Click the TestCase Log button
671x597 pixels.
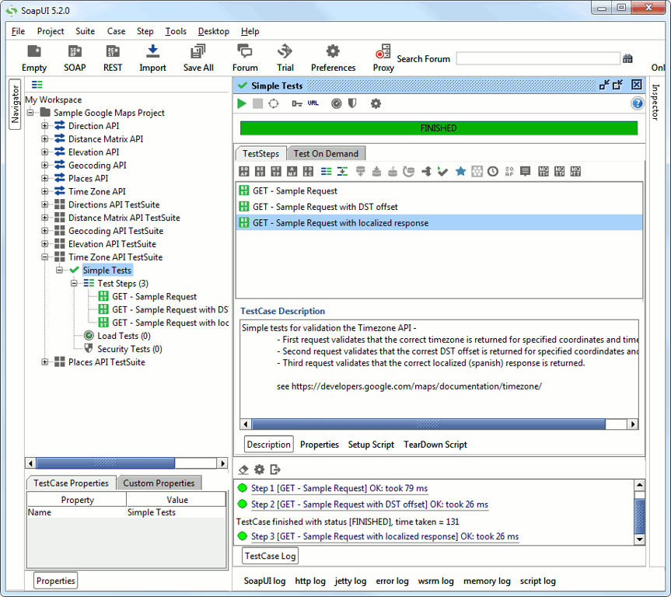(x=270, y=556)
